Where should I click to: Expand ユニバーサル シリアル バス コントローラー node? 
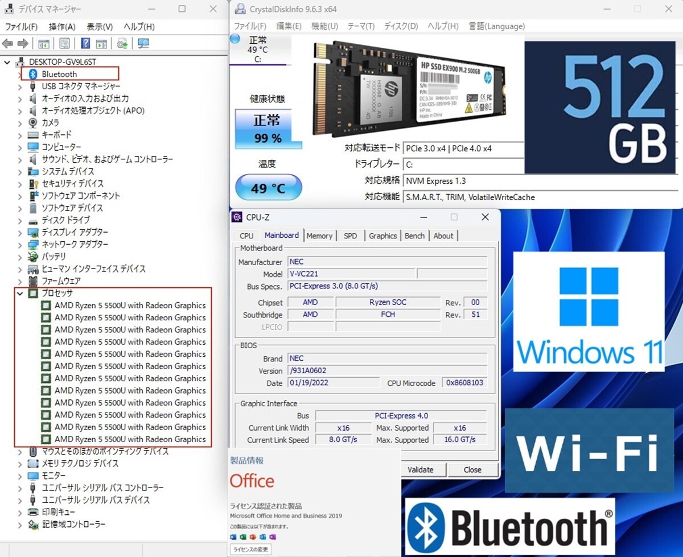coord(20,488)
